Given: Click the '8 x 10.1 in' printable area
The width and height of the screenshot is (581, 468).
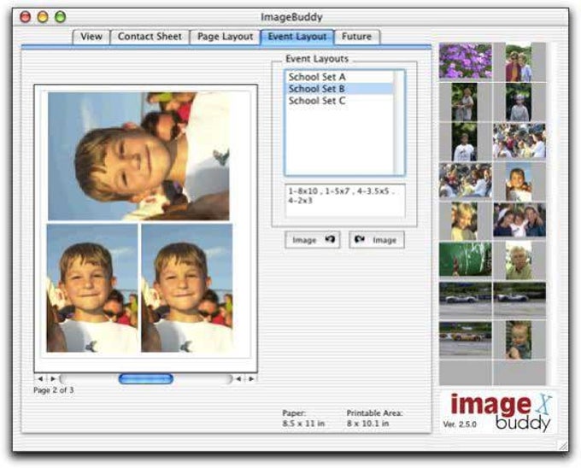Looking at the screenshot, I should pos(368,424).
